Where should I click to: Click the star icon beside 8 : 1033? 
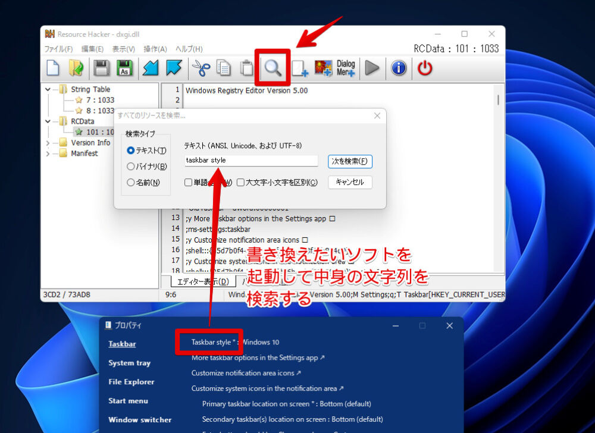coord(79,111)
